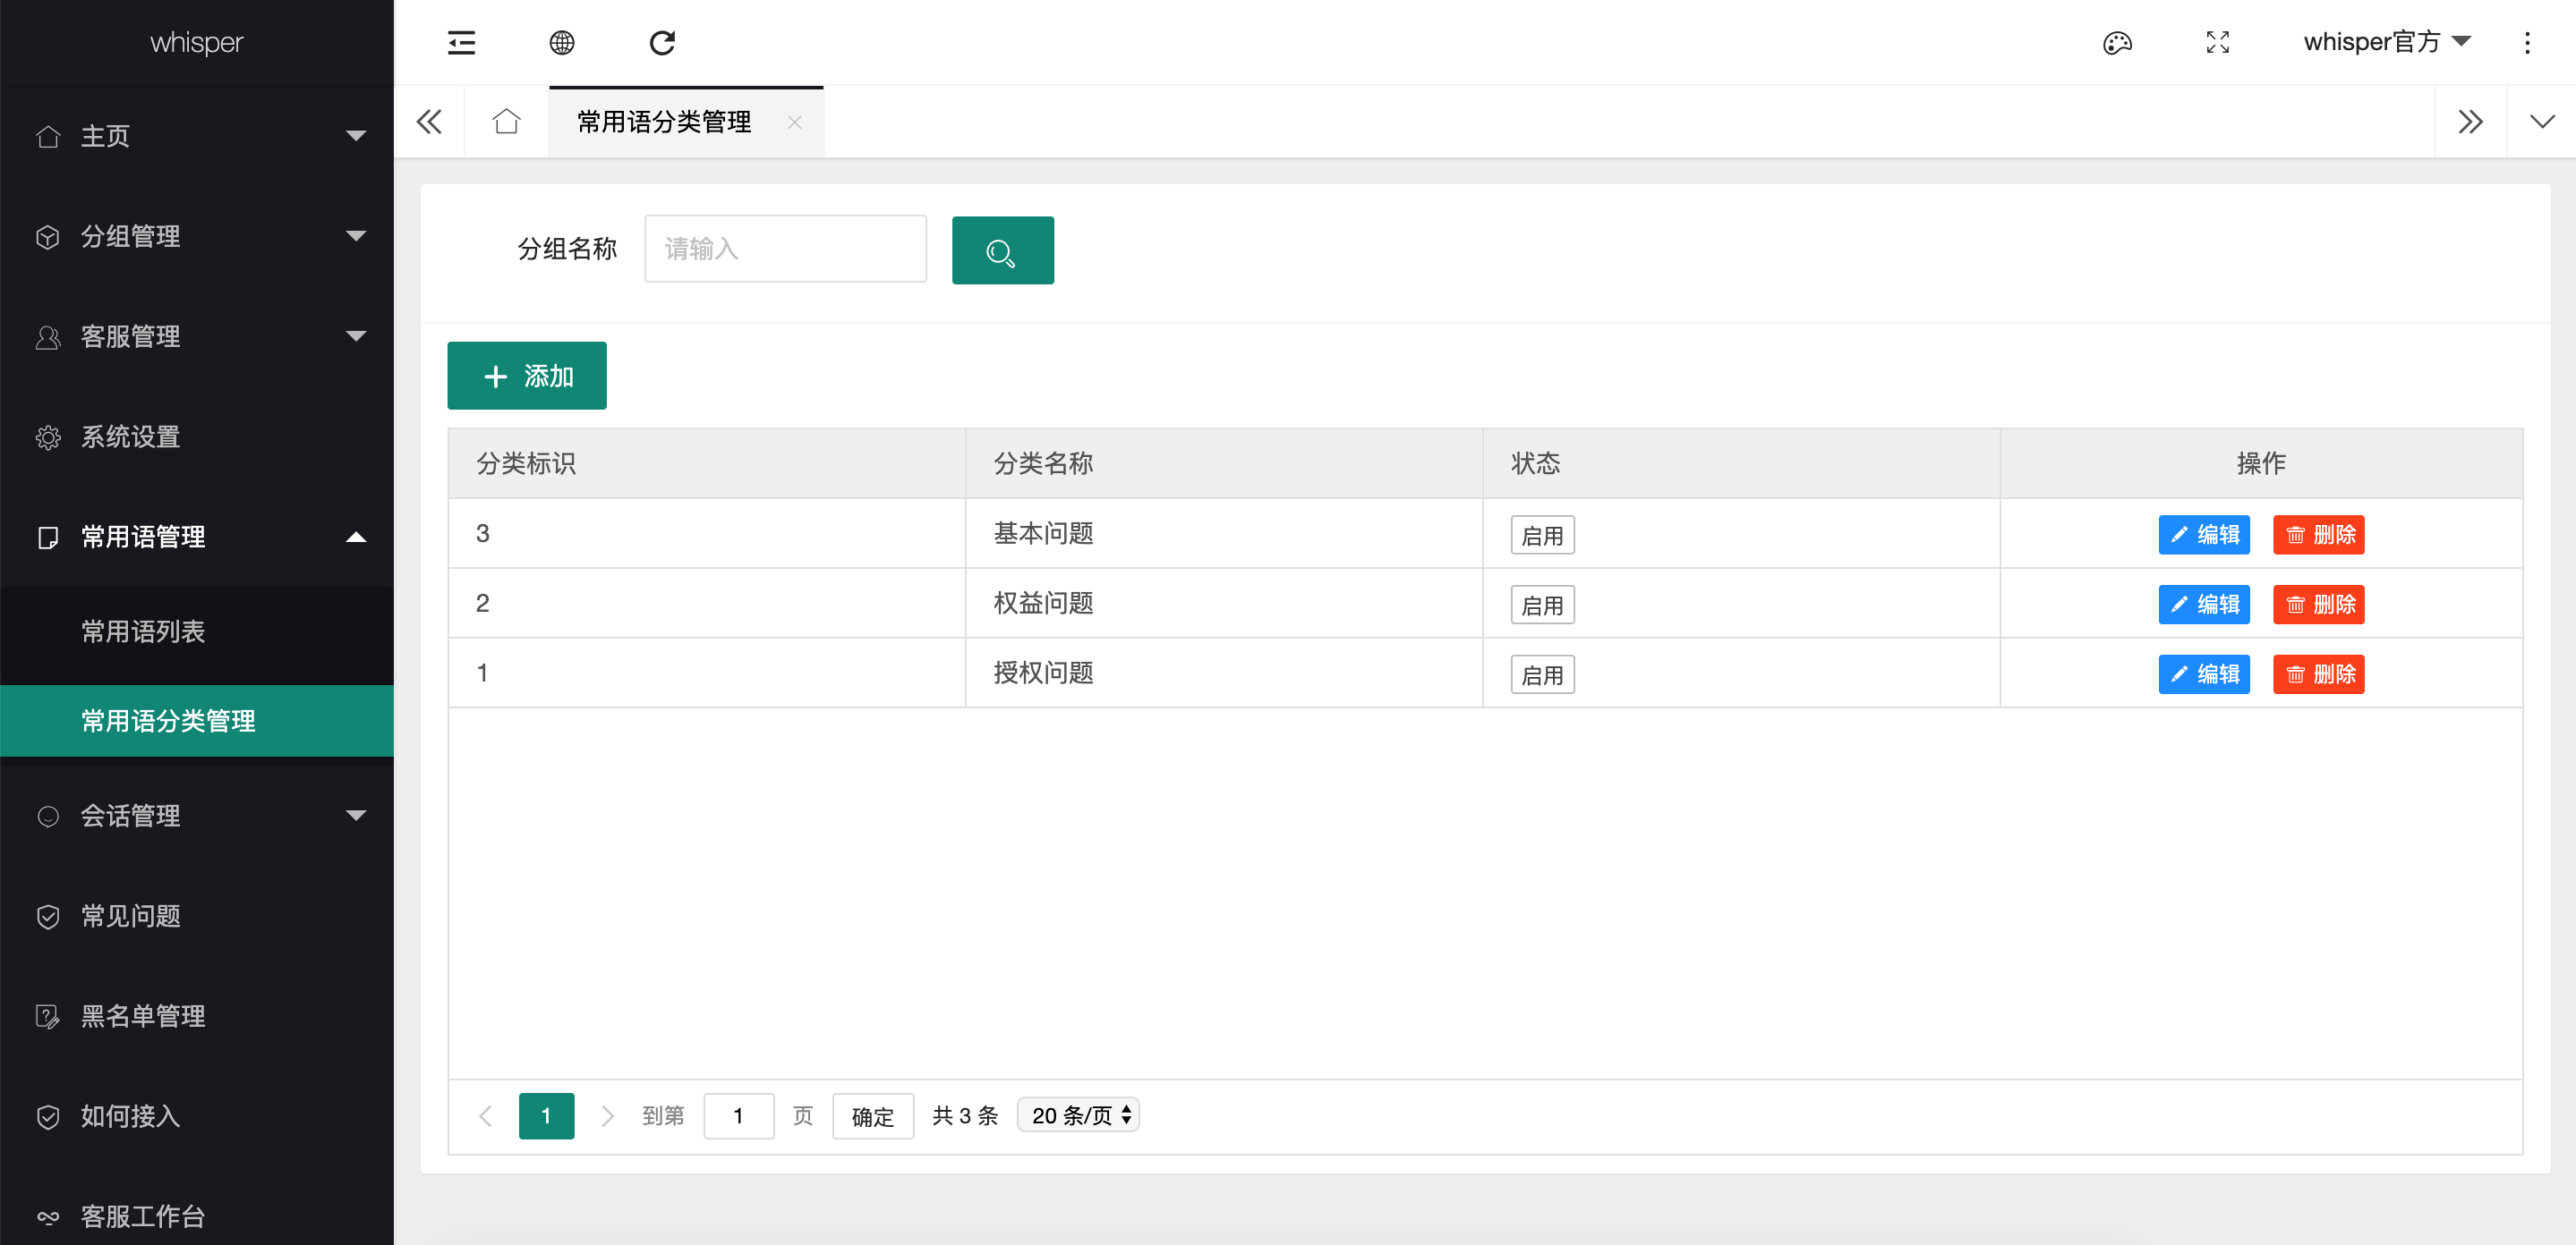This screenshot has width=2576, height=1245.
Task: Click the 如何接入 shield icon
Action: coord(48,1116)
